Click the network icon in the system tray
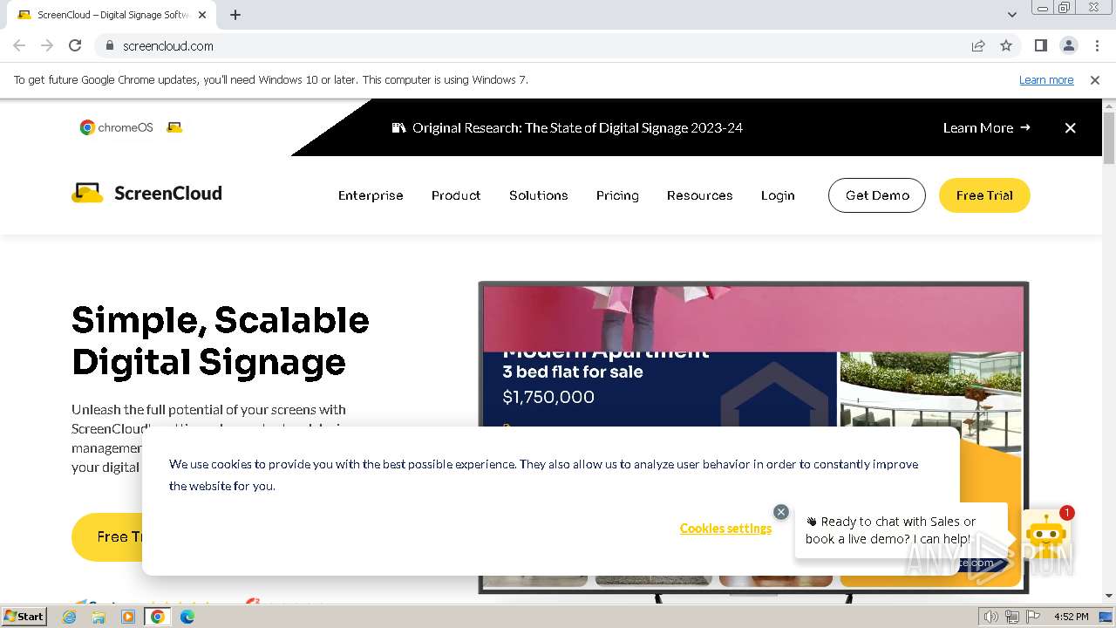The width and height of the screenshot is (1116, 628). (x=1012, y=617)
